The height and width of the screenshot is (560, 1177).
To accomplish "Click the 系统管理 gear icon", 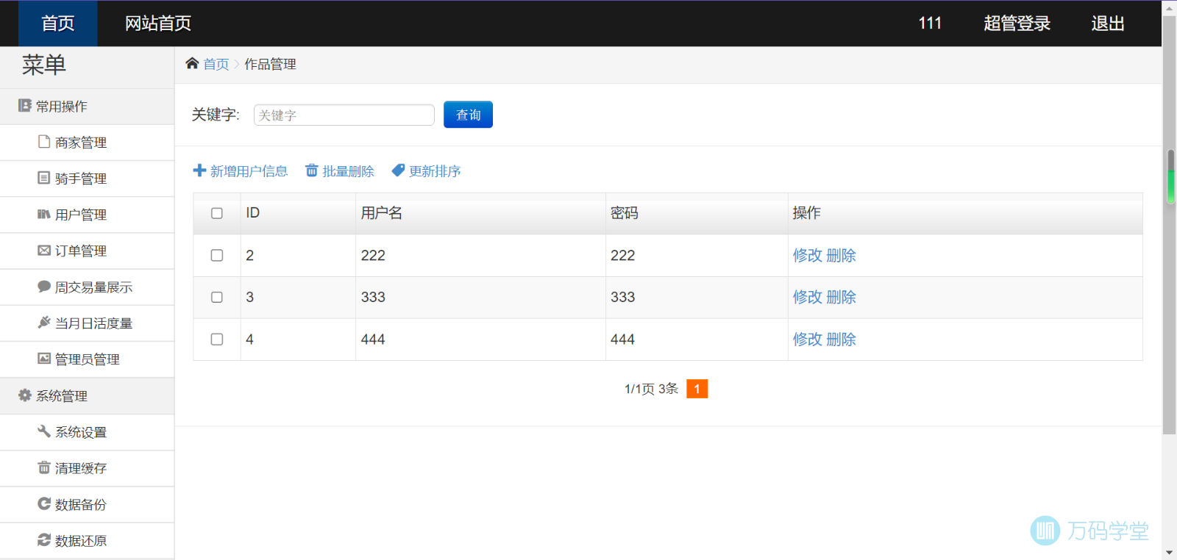I will [x=25, y=395].
